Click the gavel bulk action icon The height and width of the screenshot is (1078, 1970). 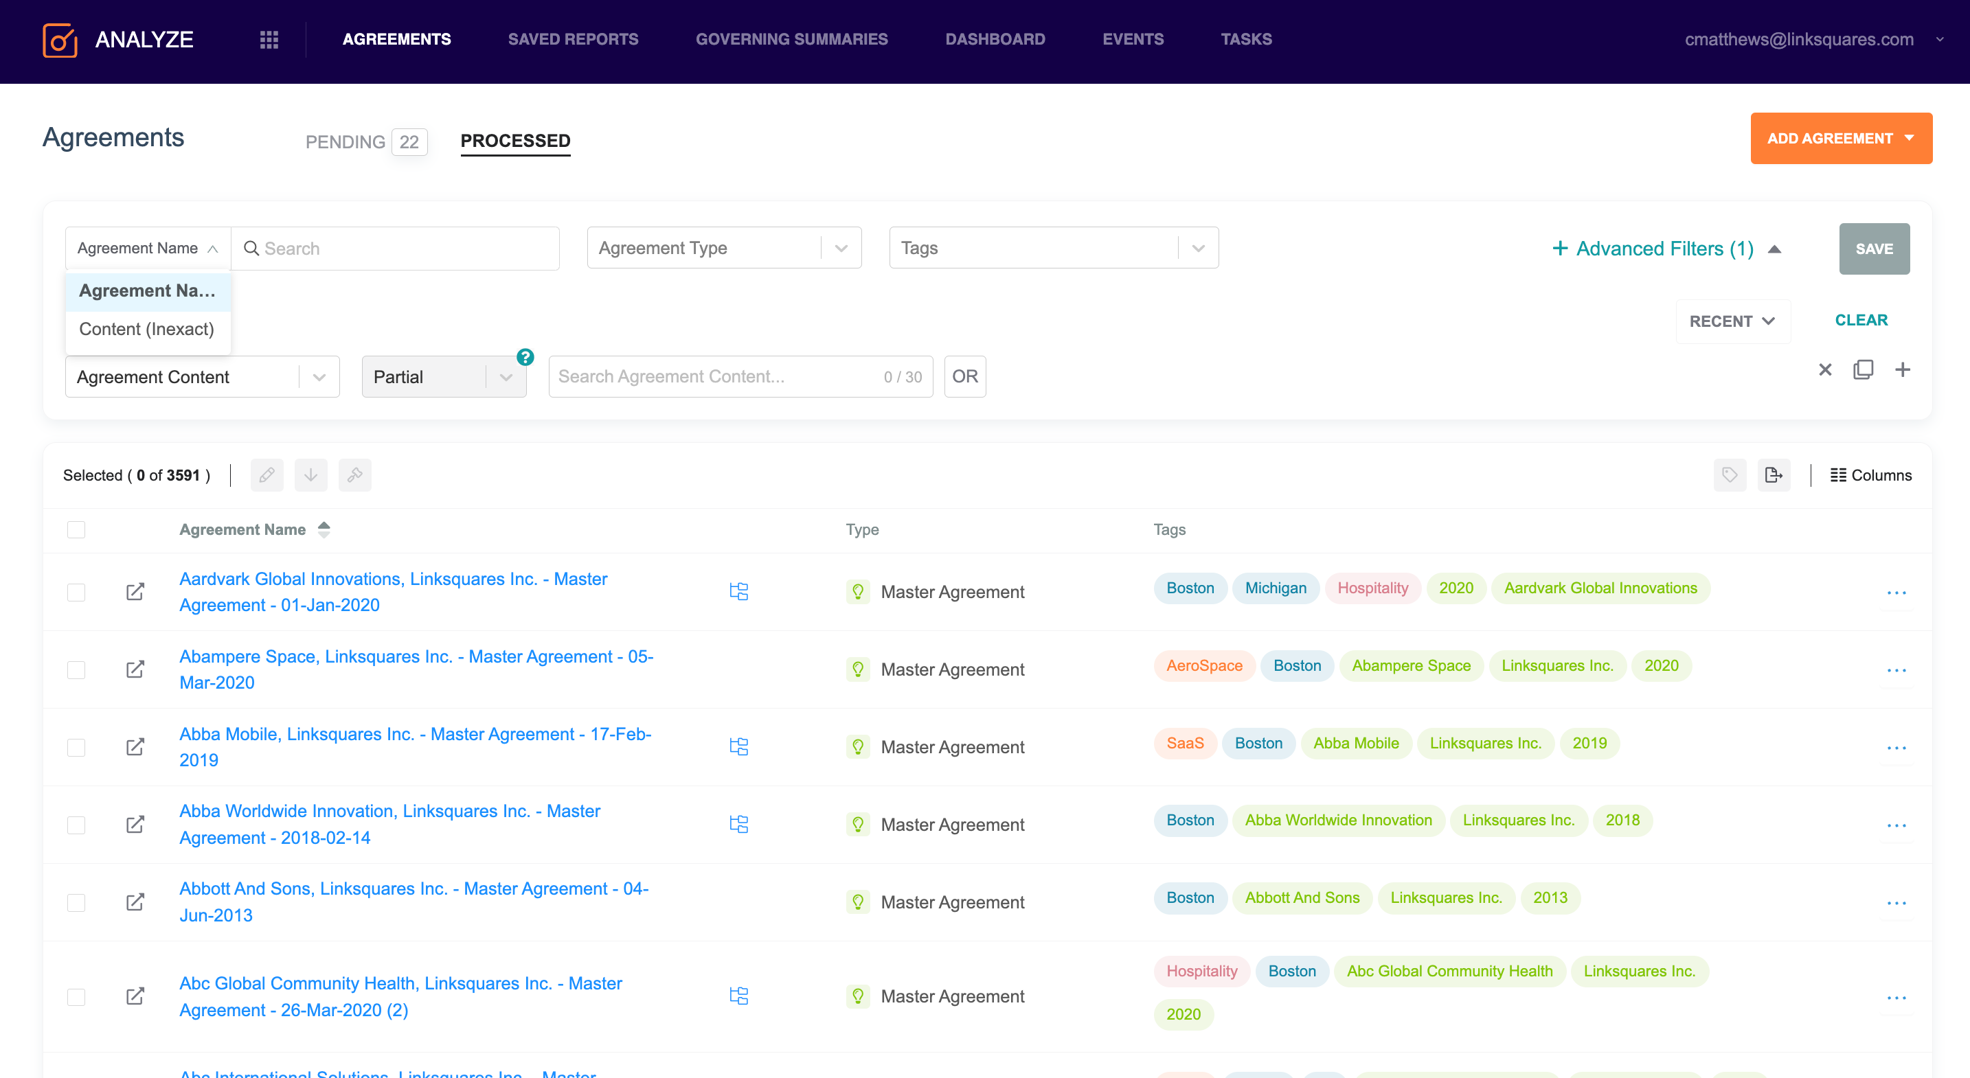(356, 476)
